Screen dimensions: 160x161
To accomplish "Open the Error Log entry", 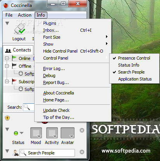I will [x=73, y=69].
